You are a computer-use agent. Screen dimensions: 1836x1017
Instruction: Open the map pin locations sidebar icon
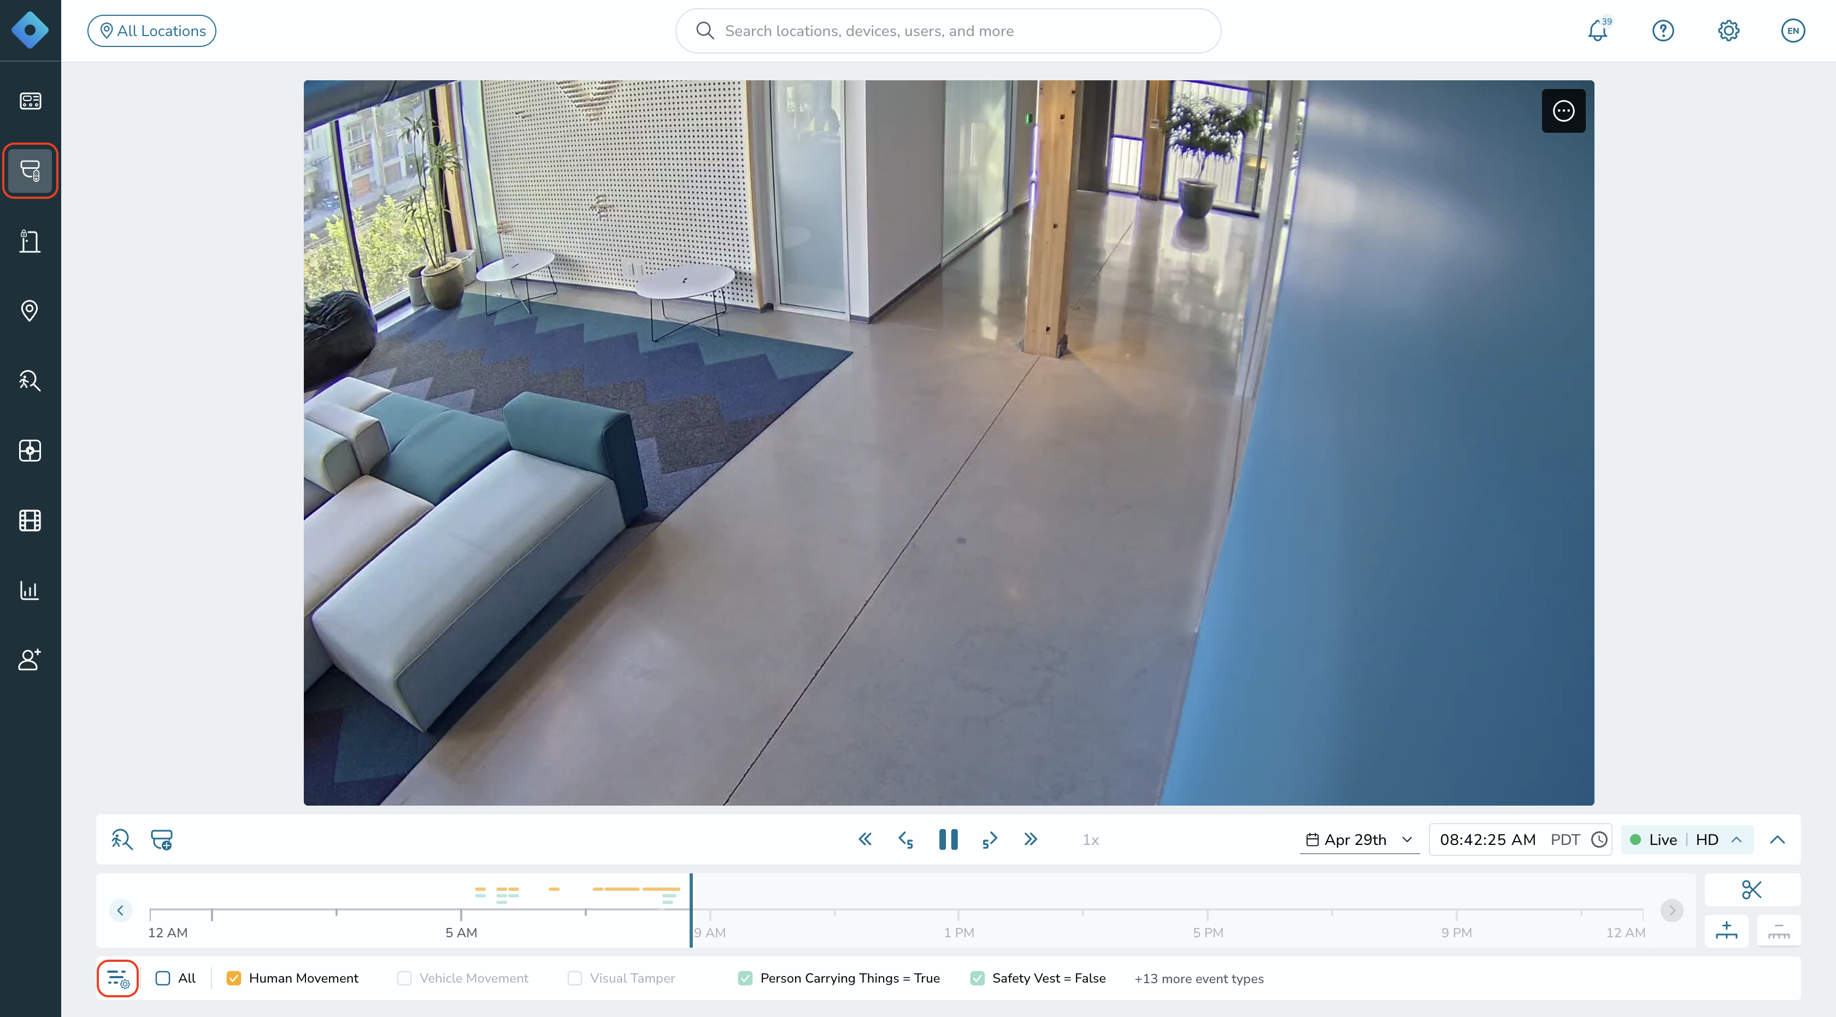tap(30, 311)
